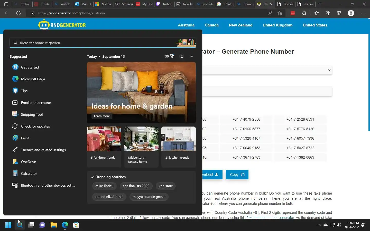Open File Explorer from the taskbar
Viewport: 370px width, 231px height.
(54, 225)
